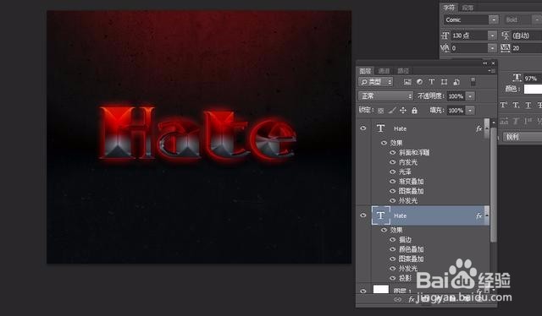Toggle visibility of 内发光 effect
Image resolution: width=542 pixels, height=316 pixels.
pyautogui.click(x=393, y=162)
